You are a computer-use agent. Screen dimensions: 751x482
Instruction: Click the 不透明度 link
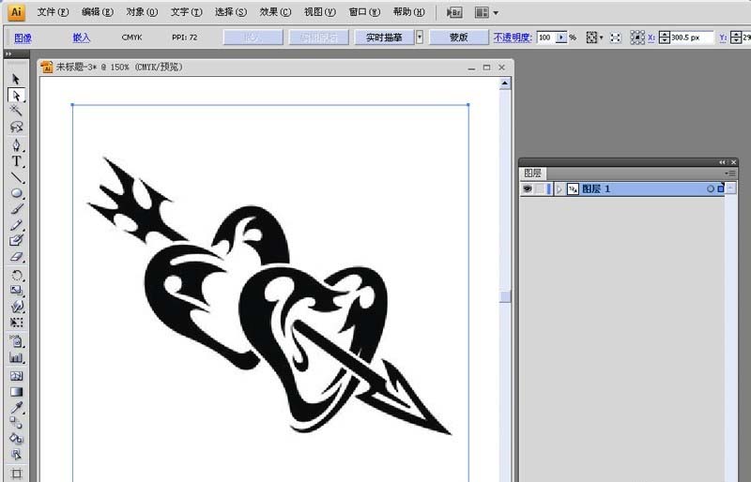[513, 38]
